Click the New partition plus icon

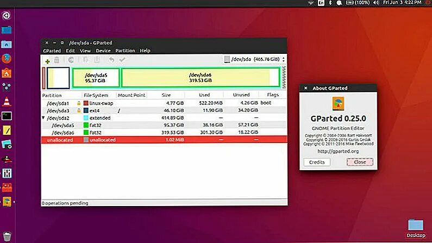click(x=47, y=61)
